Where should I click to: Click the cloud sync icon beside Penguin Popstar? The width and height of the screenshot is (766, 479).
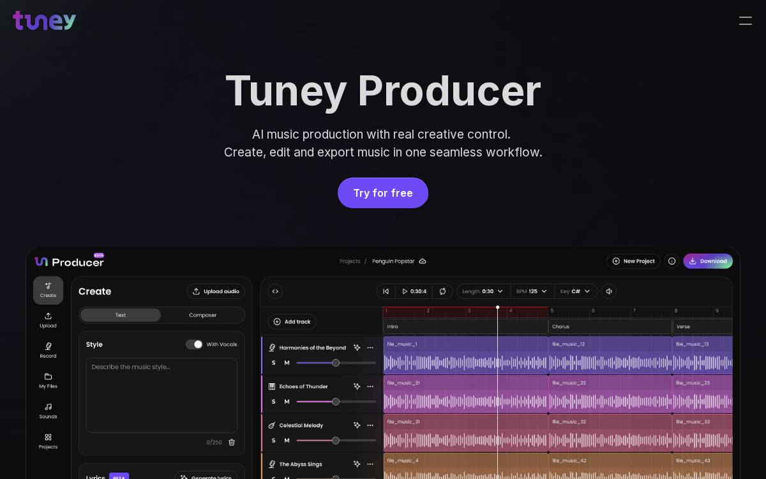click(x=422, y=261)
